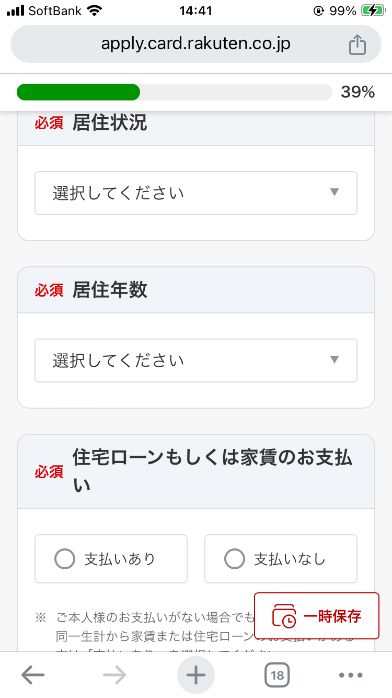Tap the 一時保存 calendar-clock icon
Screen dimensions: 392x698
point(284,616)
